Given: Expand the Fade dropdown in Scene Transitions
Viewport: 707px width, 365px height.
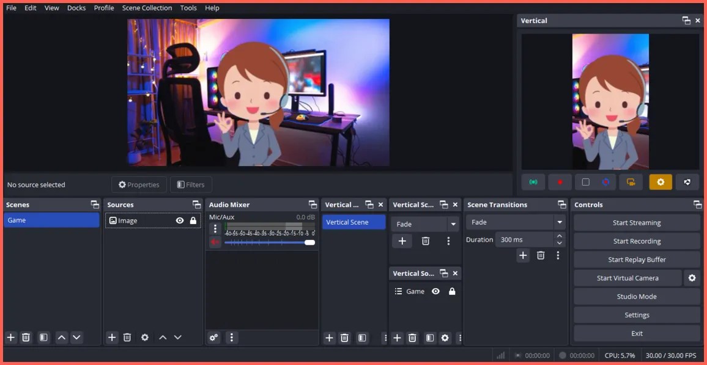Looking at the screenshot, I should point(559,223).
